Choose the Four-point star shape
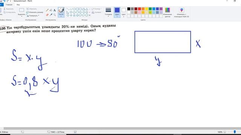241x135 pixels. coord(71,15)
